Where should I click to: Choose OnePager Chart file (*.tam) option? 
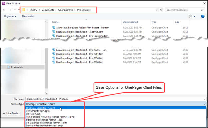(116, 108)
